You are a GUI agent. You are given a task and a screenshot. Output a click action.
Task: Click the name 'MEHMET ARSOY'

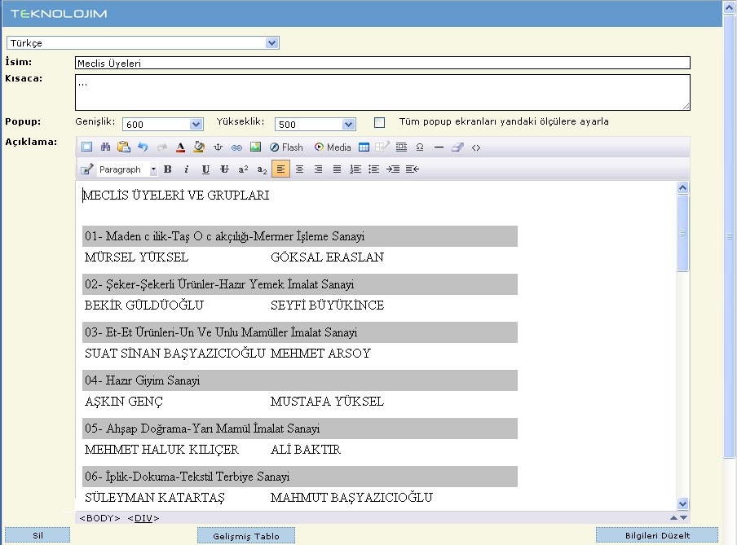[320, 353]
